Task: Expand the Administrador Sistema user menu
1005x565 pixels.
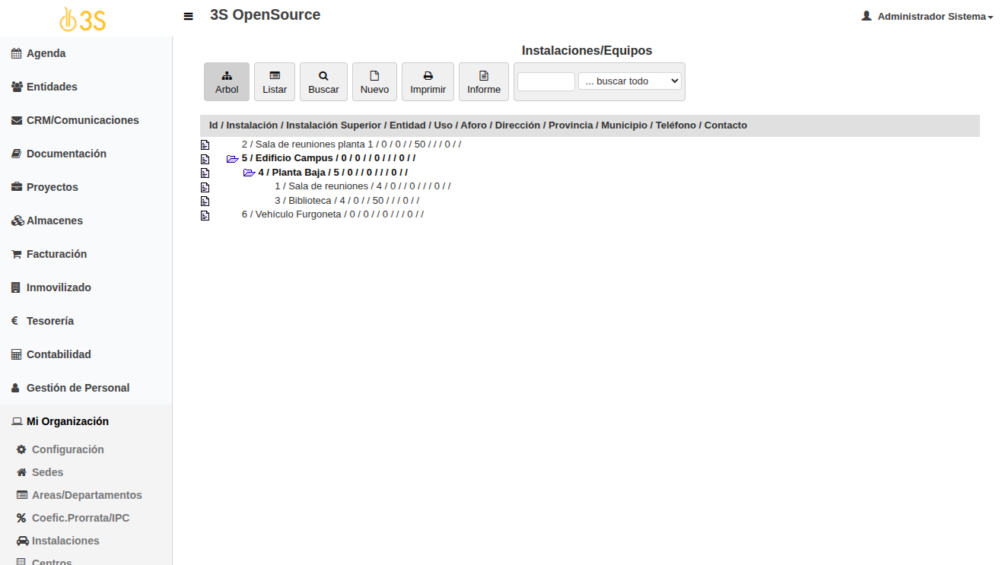Action: (x=927, y=16)
